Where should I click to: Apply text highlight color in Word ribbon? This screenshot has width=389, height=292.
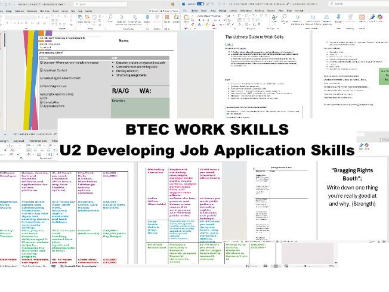pyautogui.click(x=206, y=24)
